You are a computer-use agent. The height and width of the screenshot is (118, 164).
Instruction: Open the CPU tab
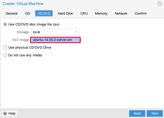(x=84, y=13)
